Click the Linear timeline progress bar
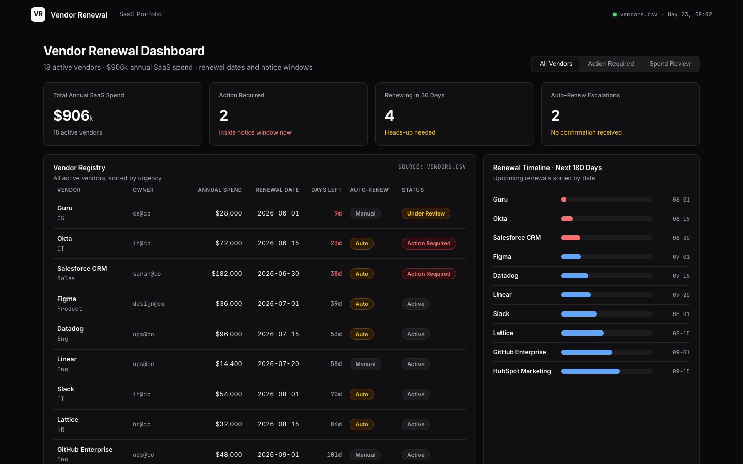This screenshot has height=464, width=743. pos(607,295)
